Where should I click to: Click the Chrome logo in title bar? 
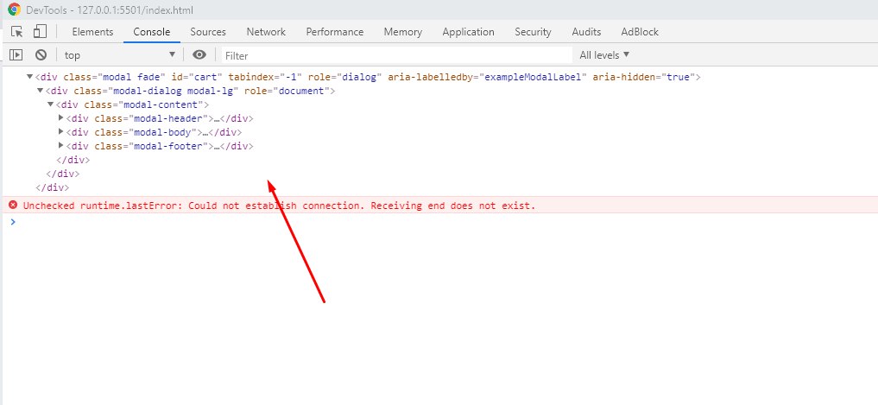pyautogui.click(x=14, y=9)
